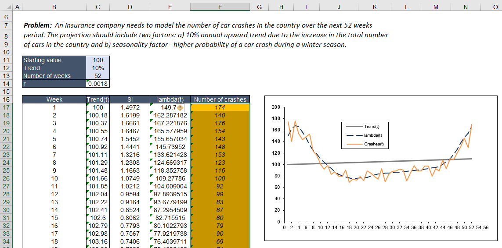Click crashes cell showing 176

point(220,124)
